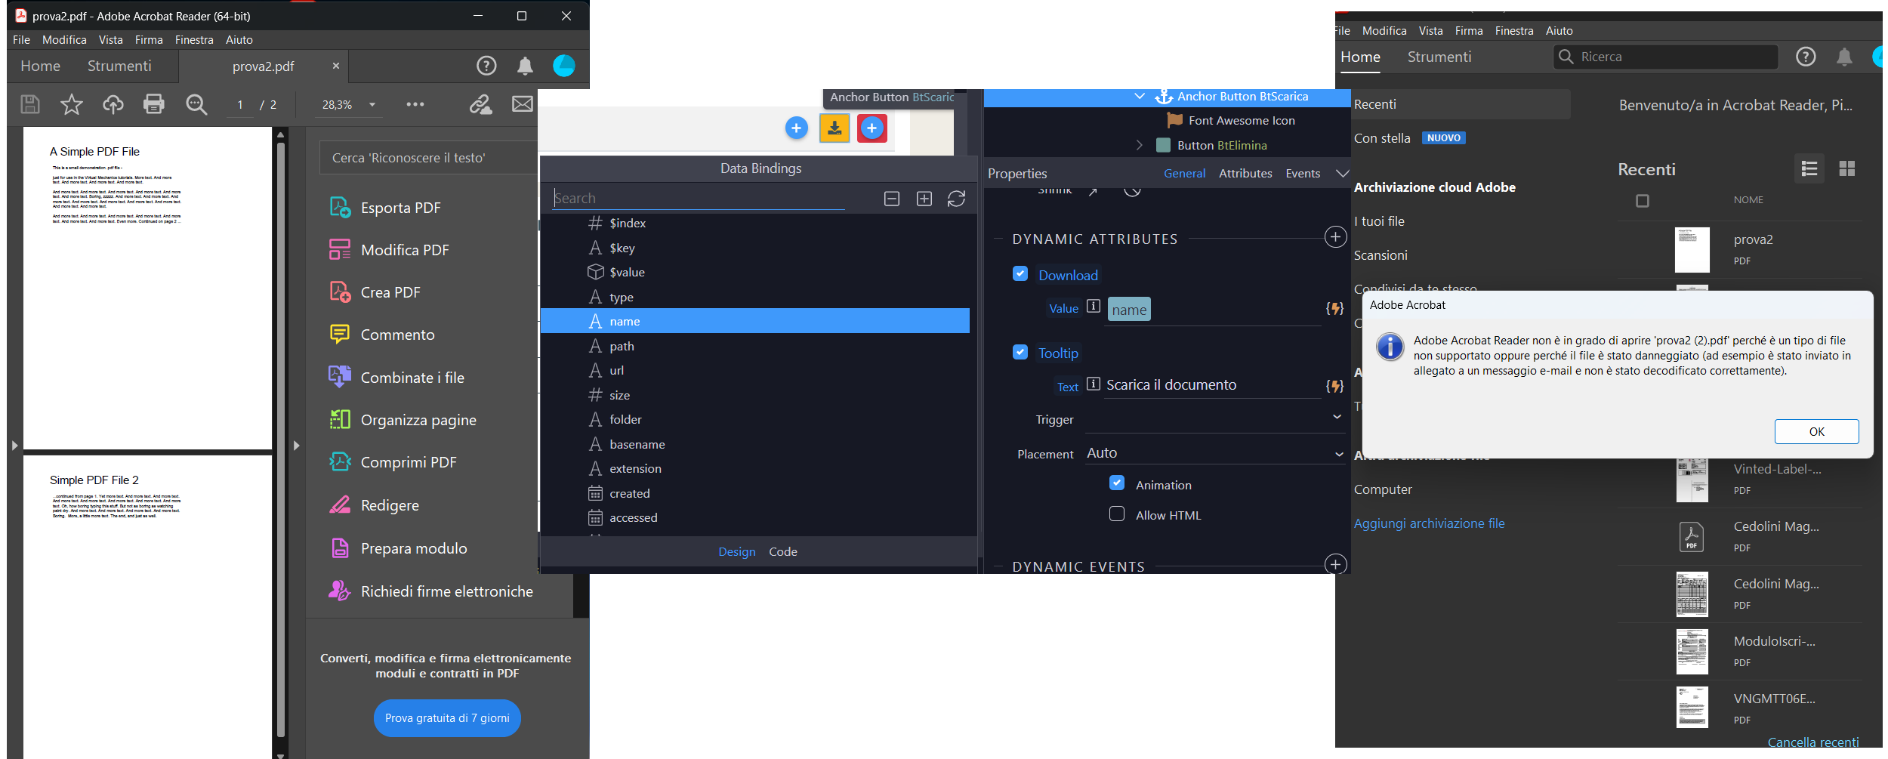This screenshot has width=1888, height=759.
Task: Uncheck the Download dynamic attribute
Action: tap(1020, 273)
